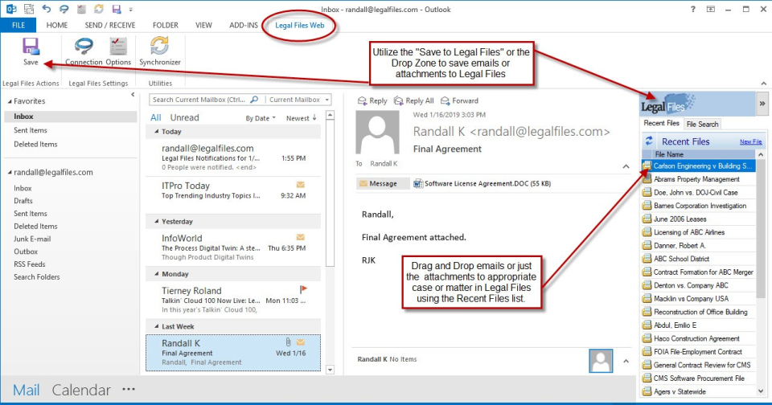Click in the Search Current Mailbox field

point(199,100)
